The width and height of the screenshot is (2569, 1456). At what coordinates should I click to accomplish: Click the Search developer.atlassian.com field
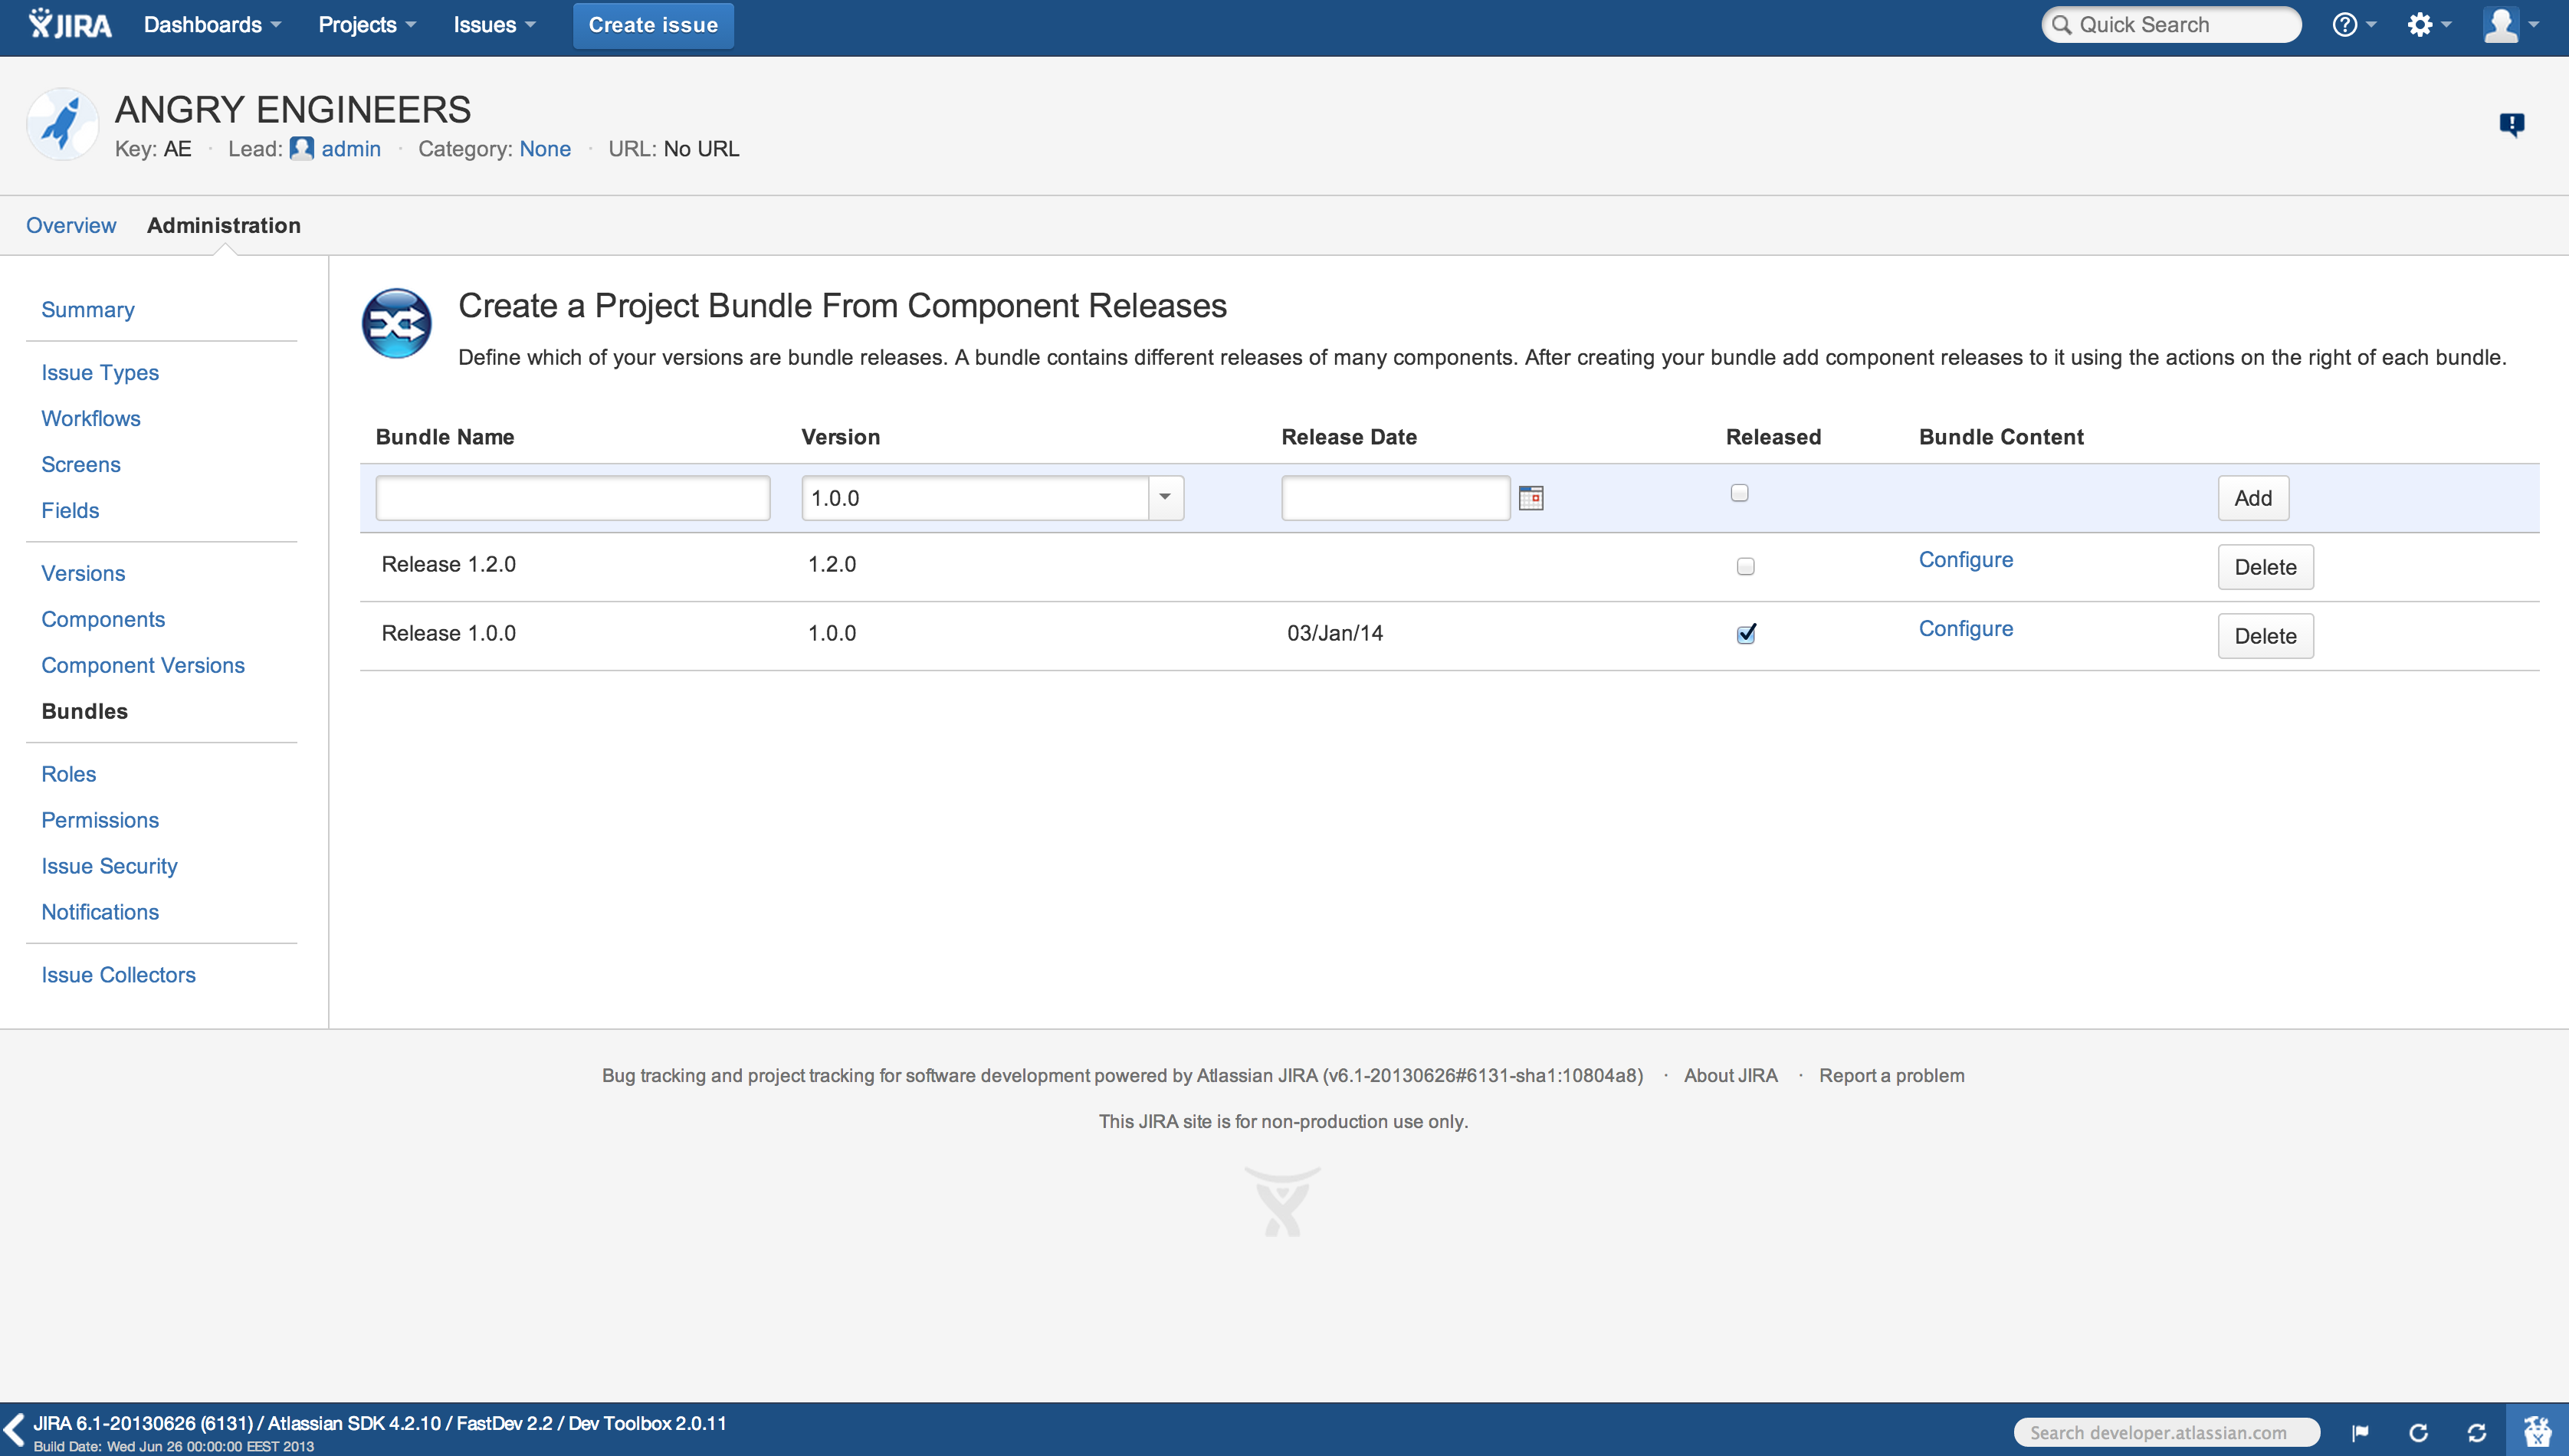[x=2166, y=1433]
